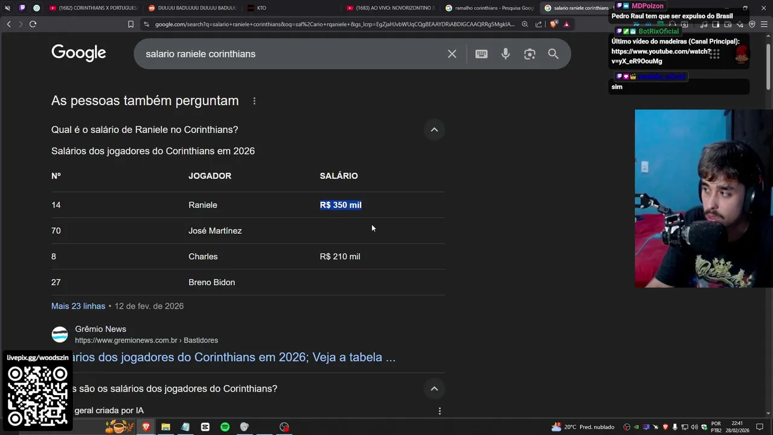Open the volume control in system tray
This screenshot has height=435, width=773.
694,427
